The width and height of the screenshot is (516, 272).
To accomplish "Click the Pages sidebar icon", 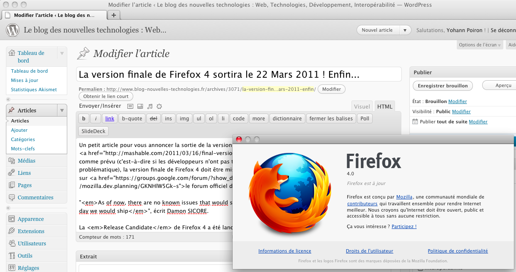I will 12,185.
